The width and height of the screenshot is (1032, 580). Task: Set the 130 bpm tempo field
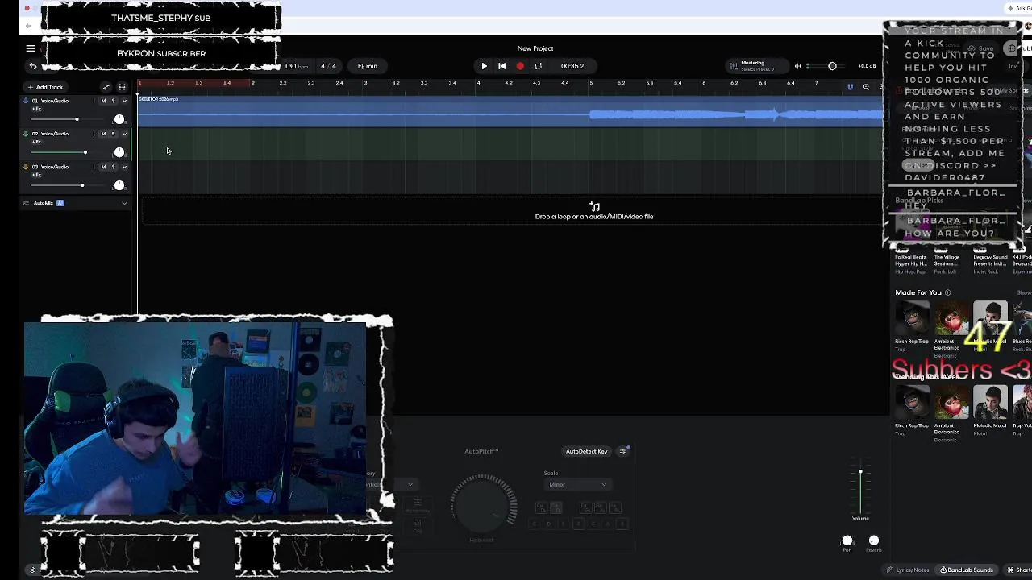296,66
